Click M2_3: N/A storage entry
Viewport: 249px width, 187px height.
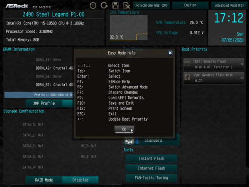click(x=89, y=157)
